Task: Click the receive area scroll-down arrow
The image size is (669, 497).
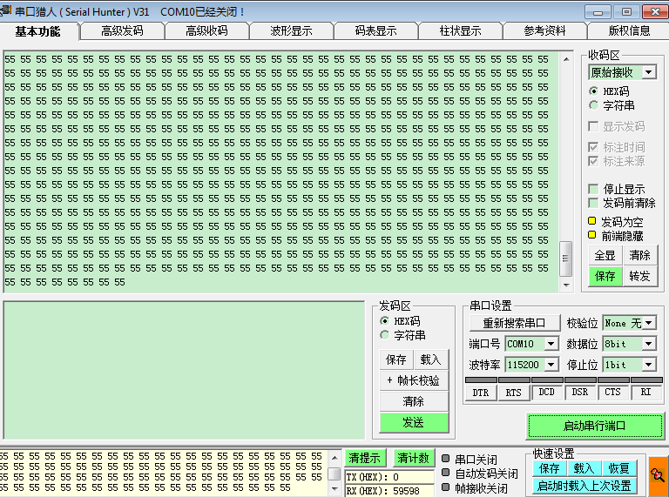Action: coord(566,285)
